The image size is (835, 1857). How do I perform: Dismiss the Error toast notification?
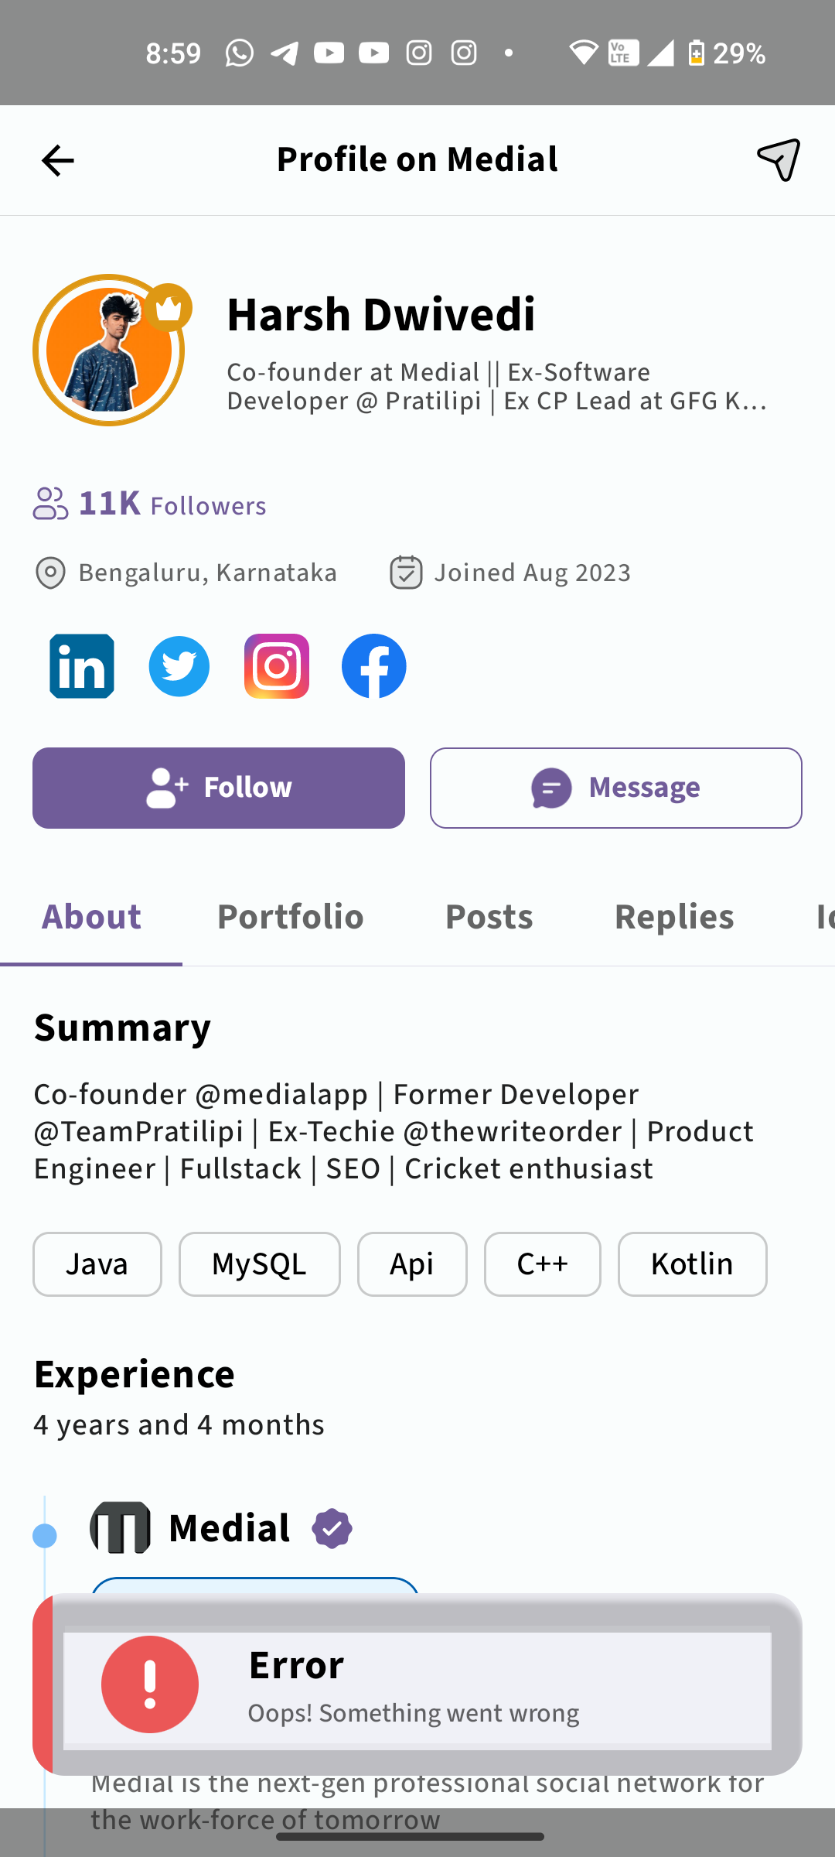tap(417, 1684)
